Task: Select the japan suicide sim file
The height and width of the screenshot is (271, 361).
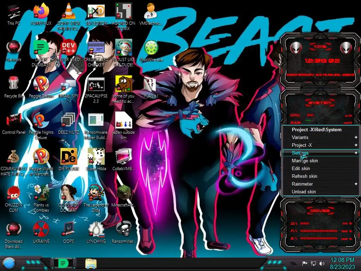Action: coord(124,120)
